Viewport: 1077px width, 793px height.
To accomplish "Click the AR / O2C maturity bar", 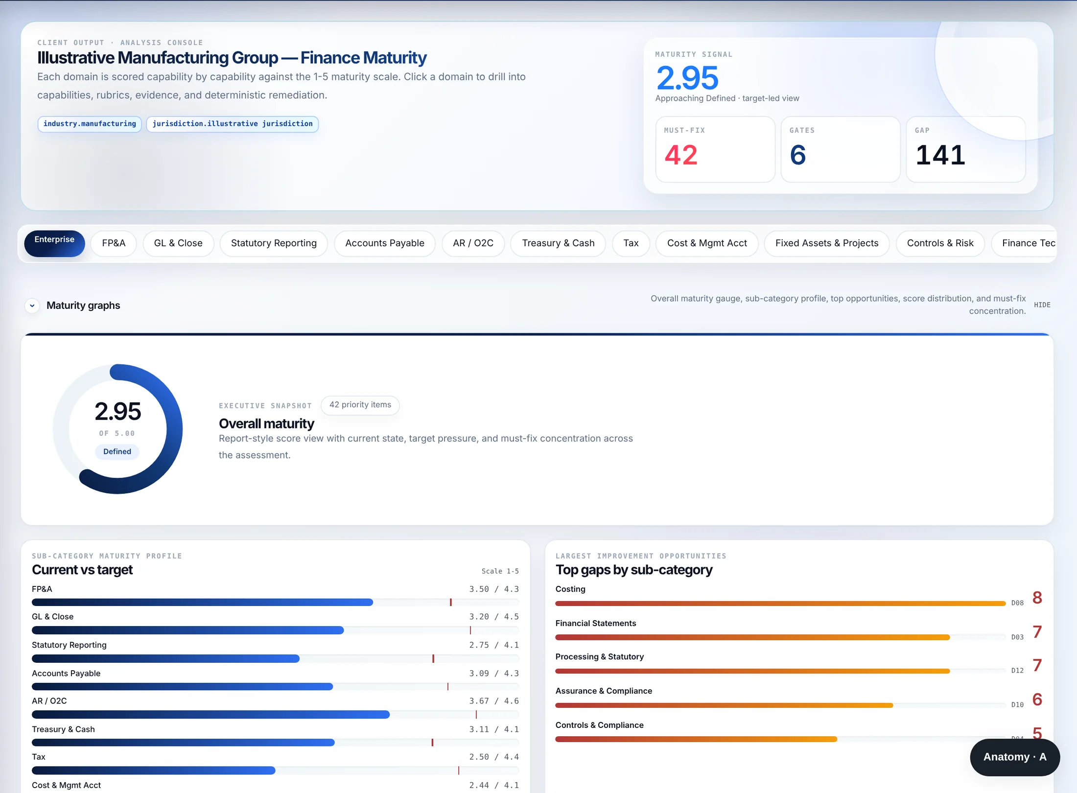I will click(x=275, y=715).
